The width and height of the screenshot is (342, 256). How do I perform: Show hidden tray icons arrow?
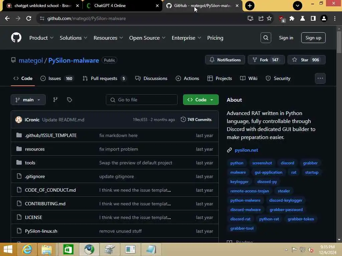286,249
